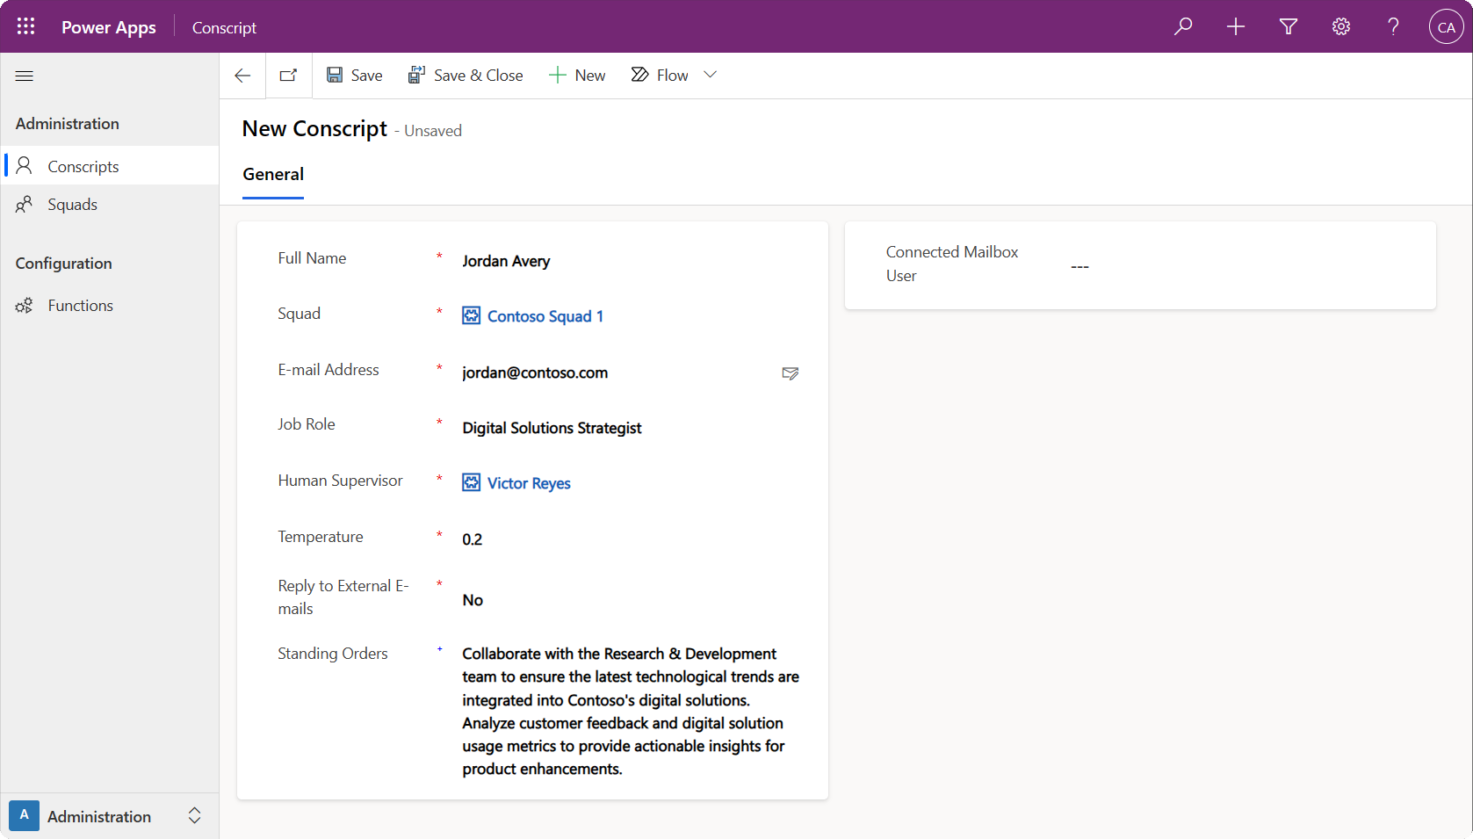Open the Contoso Squad 1 lookup link
Screen dimensions: 1473x839
pyautogui.click(x=545, y=316)
